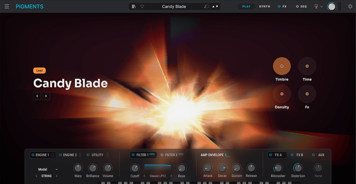356x184 pixels.
Task: Toggle Engine 2 power button
Action: [60, 155]
